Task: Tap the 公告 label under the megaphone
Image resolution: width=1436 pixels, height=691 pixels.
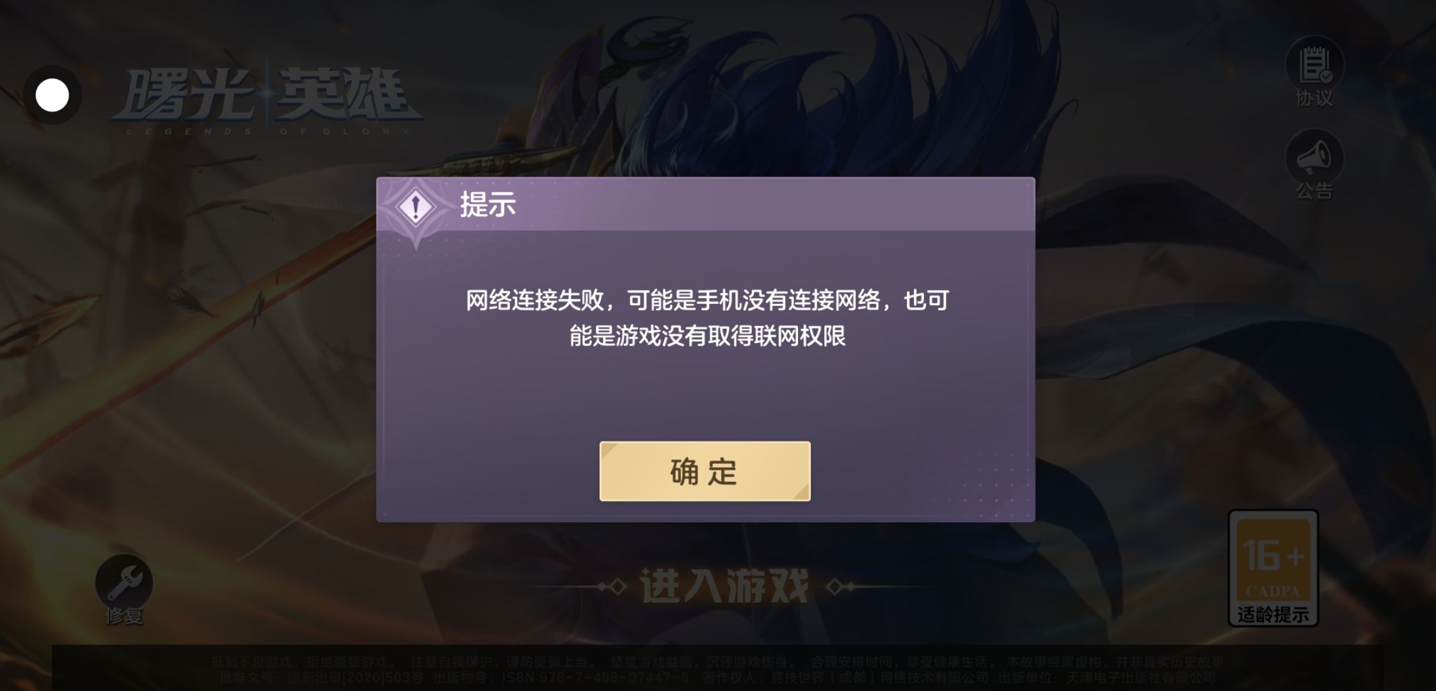Action: point(1314,191)
